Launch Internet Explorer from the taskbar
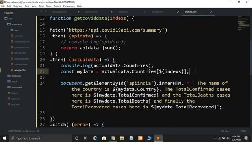This screenshot has width=252, height=142. coord(95,138)
